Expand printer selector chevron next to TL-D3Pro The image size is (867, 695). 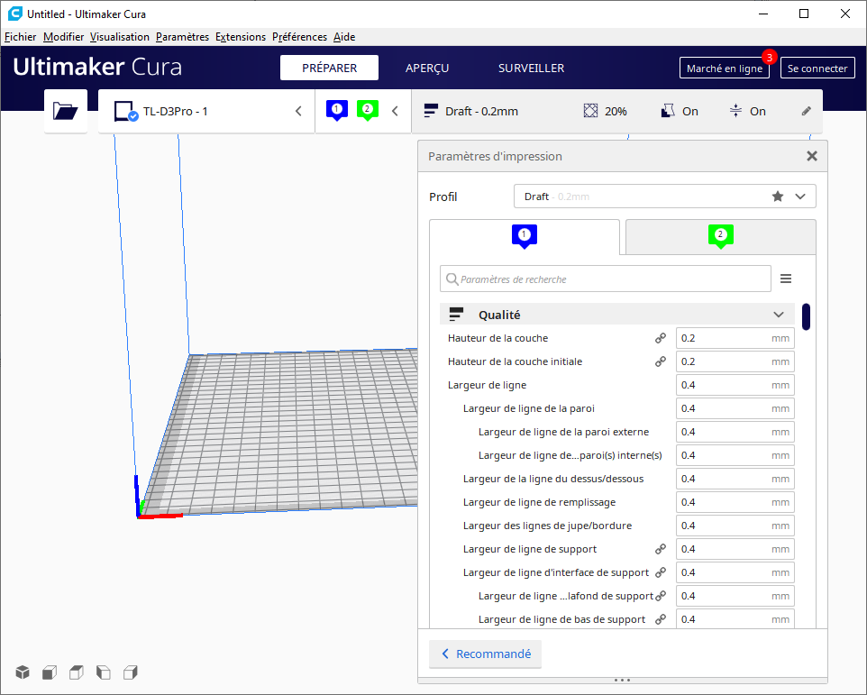[298, 111]
